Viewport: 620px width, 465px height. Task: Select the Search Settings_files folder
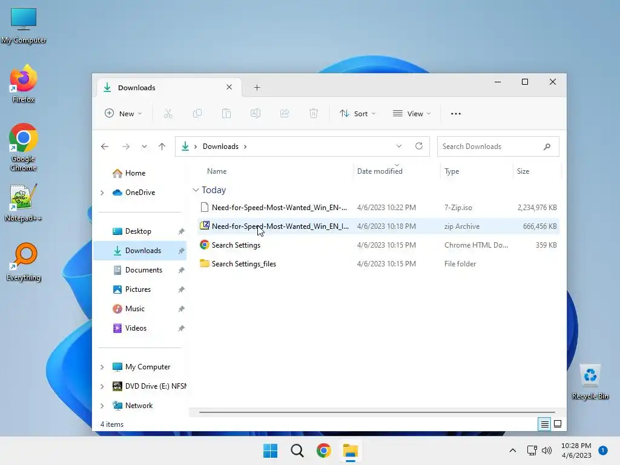[x=378, y=264]
